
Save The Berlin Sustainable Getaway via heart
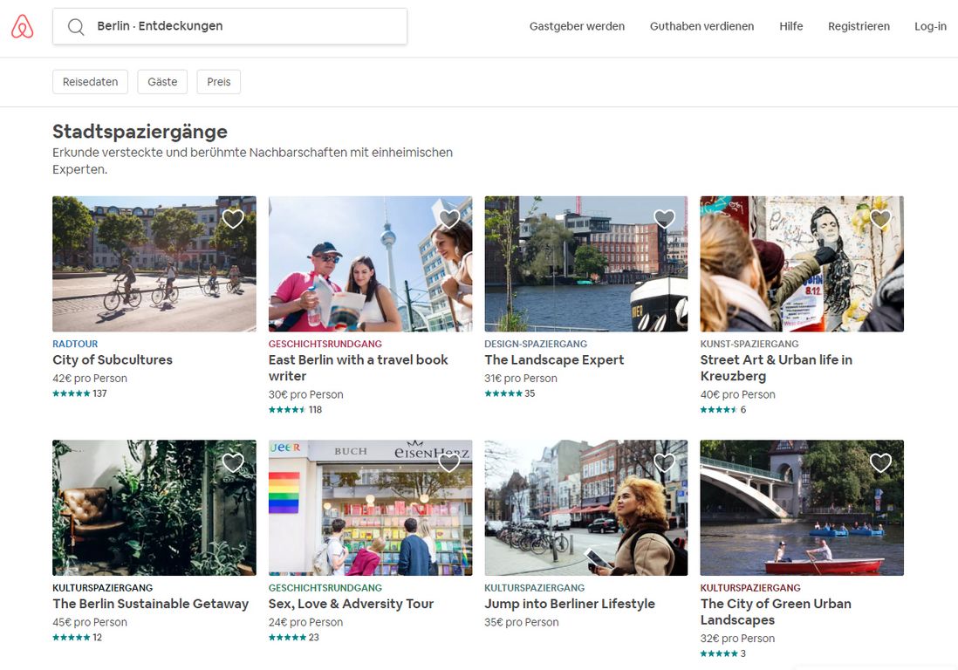pyautogui.click(x=233, y=463)
